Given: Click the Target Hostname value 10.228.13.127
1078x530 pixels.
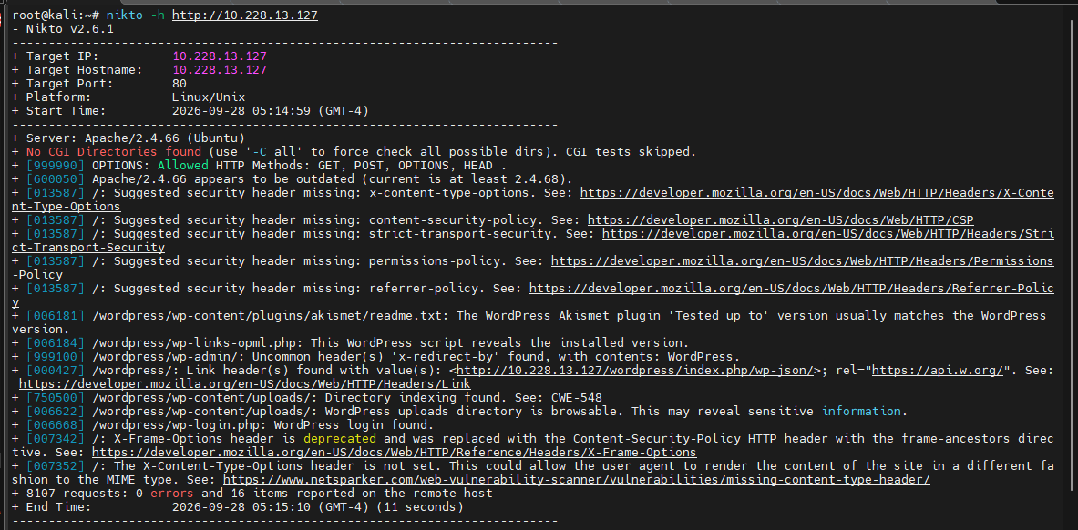Looking at the screenshot, I should click(x=220, y=70).
